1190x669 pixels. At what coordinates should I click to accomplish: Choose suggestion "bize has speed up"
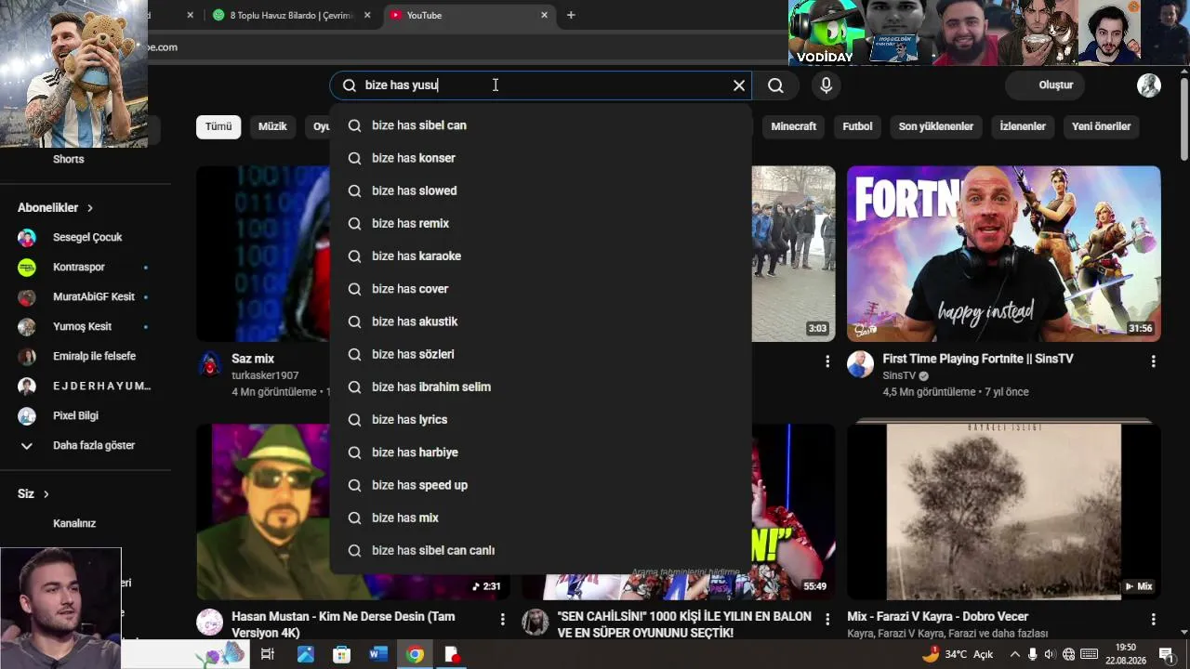point(541,485)
